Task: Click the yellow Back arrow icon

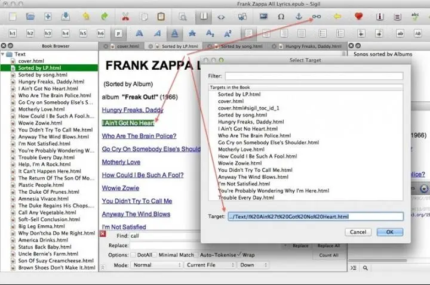Action: 337,17
